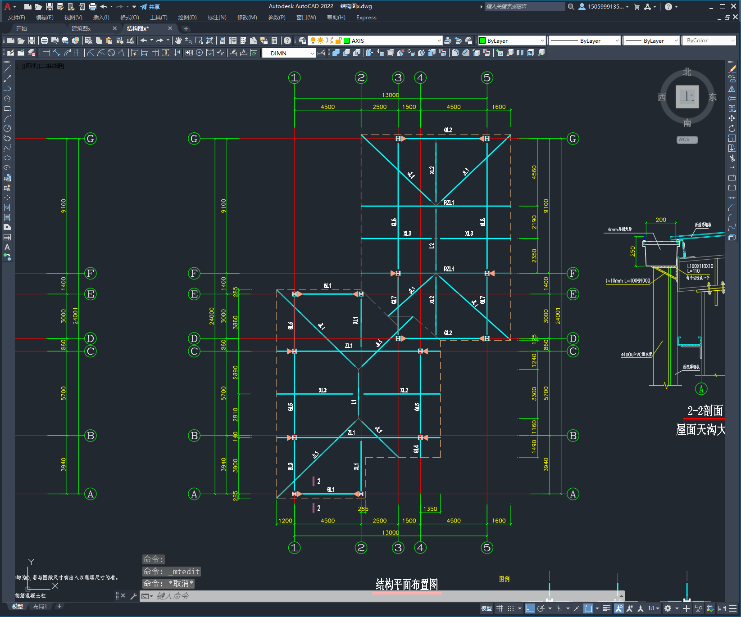
Task: Click the solid Union icon
Action: (336, 53)
